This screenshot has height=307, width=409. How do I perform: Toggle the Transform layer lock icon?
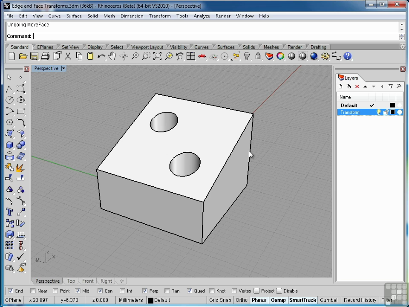click(386, 112)
